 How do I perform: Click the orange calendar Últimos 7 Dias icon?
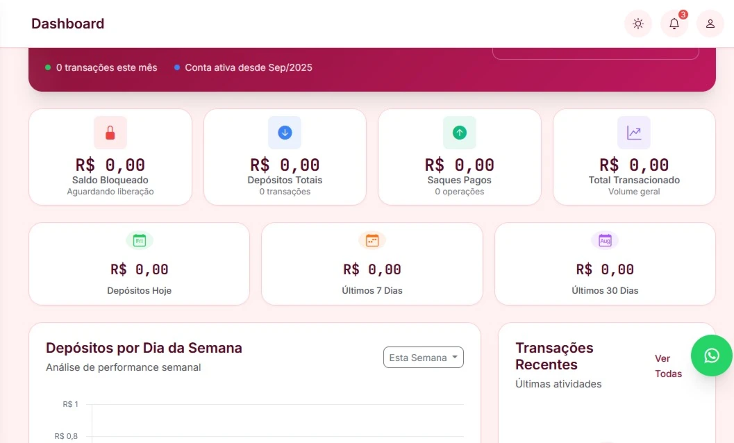[372, 241]
